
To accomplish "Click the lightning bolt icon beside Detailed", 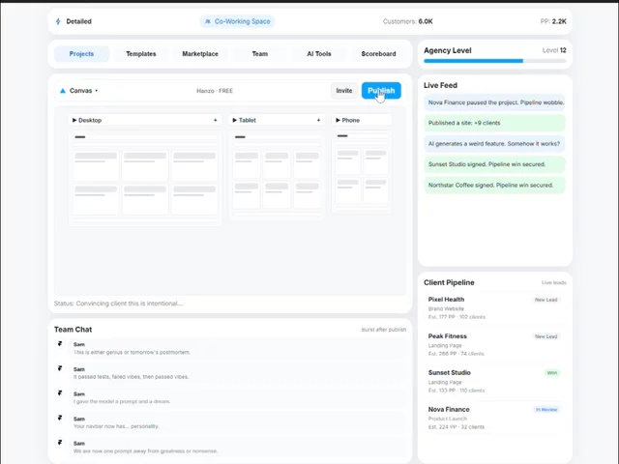I will pos(58,21).
